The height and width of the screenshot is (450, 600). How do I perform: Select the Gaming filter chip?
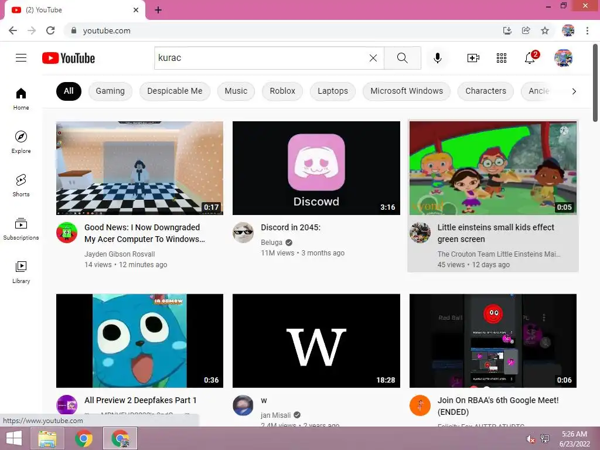110,91
